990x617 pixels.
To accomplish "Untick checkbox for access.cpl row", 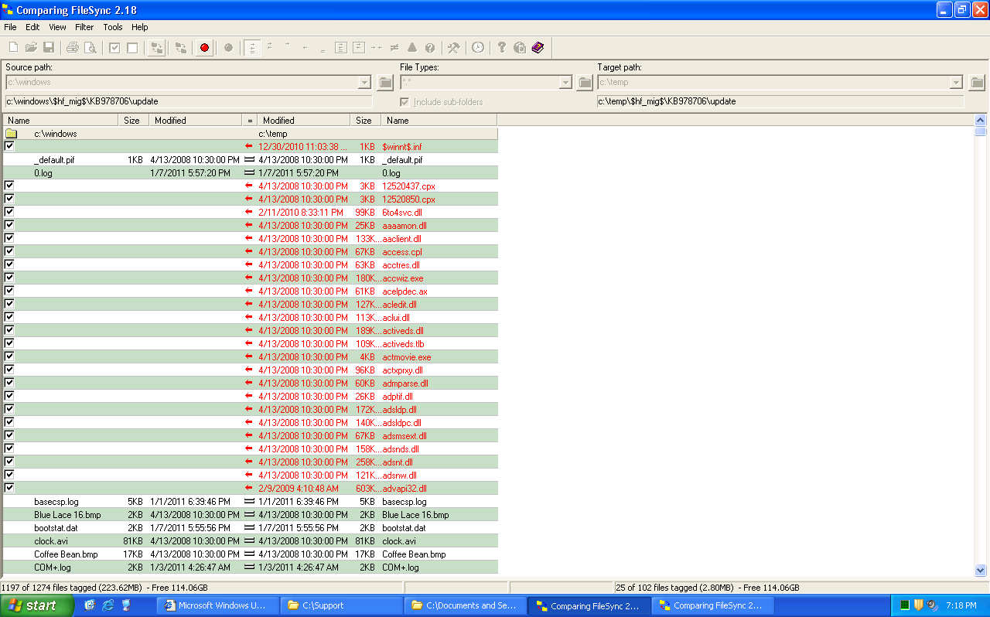I will pos(9,251).
